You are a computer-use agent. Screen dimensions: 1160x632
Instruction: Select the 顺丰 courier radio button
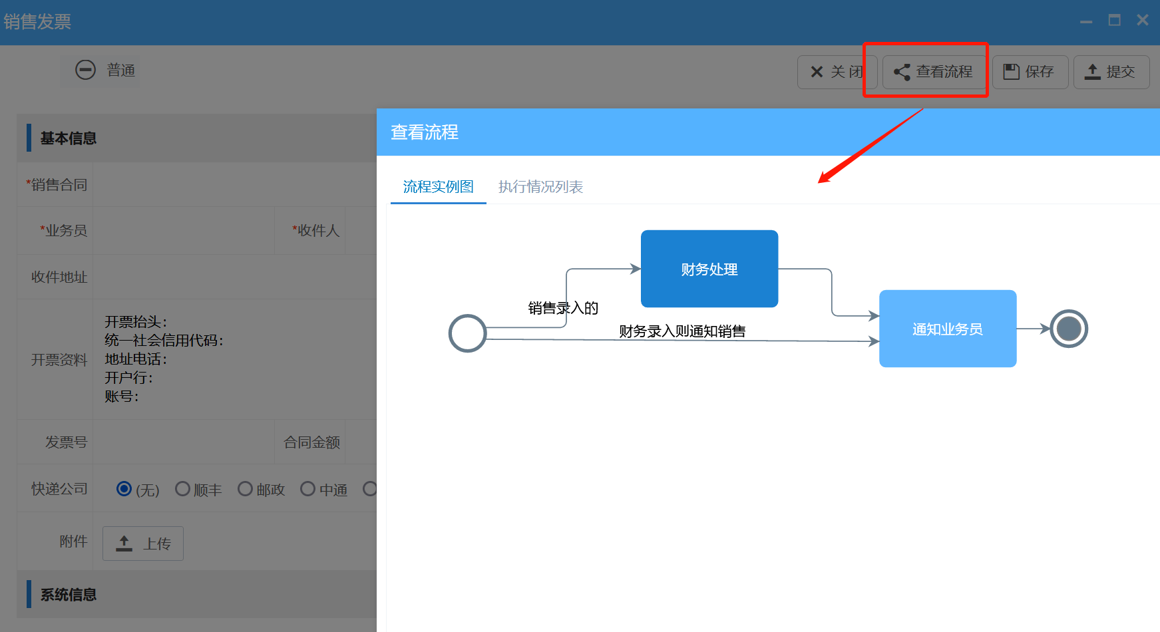182,489
